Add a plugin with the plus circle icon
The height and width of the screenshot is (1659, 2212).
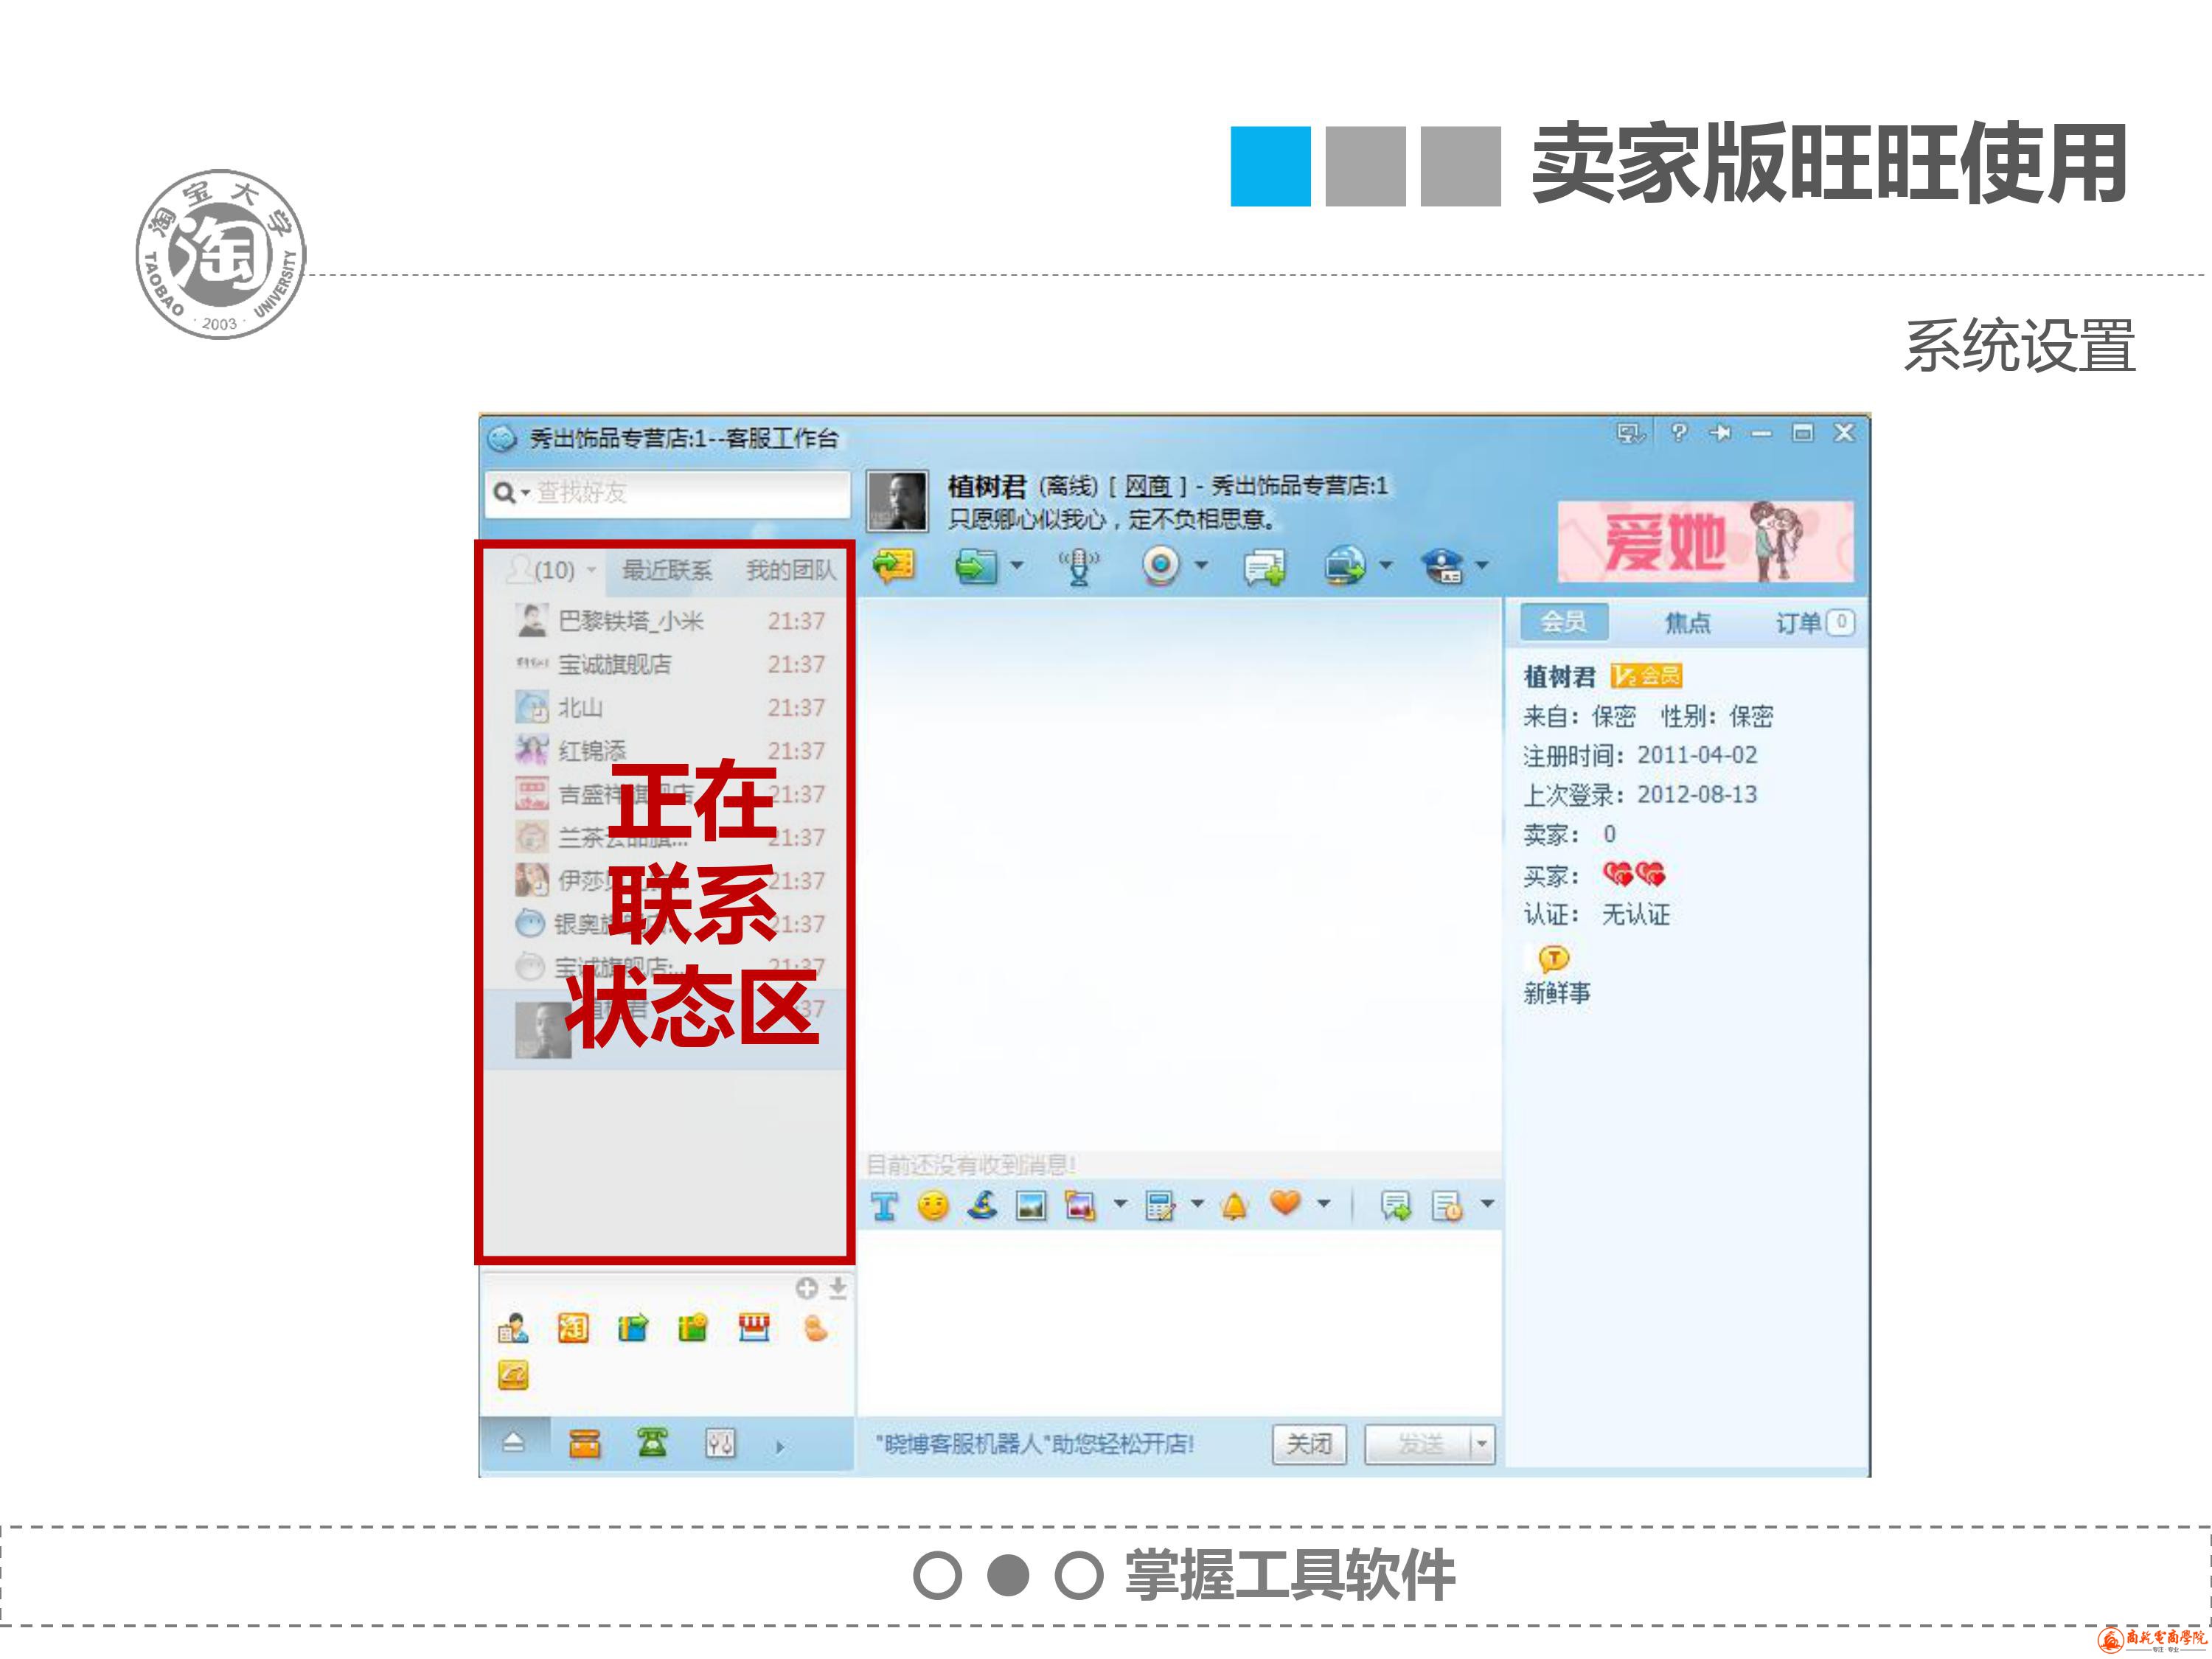807,1288
